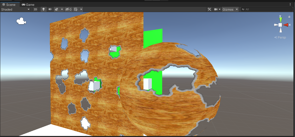This screenshot has height=137, width=295.
Task: Open grid settings dropdown arrow
Action: point(81,9)
